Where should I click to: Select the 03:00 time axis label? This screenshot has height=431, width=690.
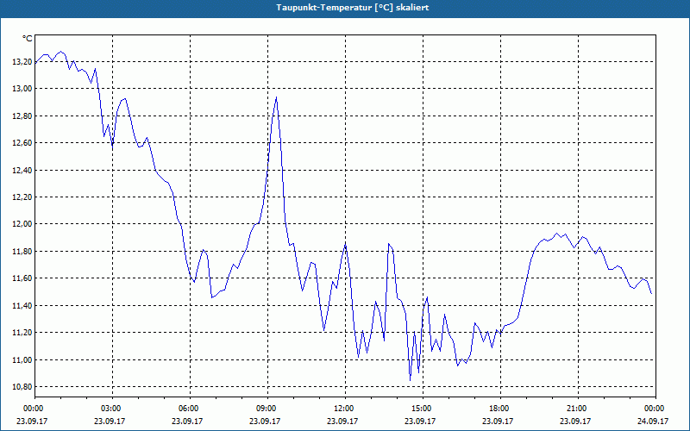pyautogui.click(x=110, y=409)
